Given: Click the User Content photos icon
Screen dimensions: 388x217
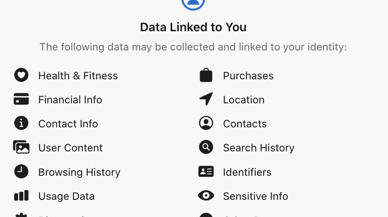Looking at the screenshot, I should pyautogui.click(x=21, y=148).
